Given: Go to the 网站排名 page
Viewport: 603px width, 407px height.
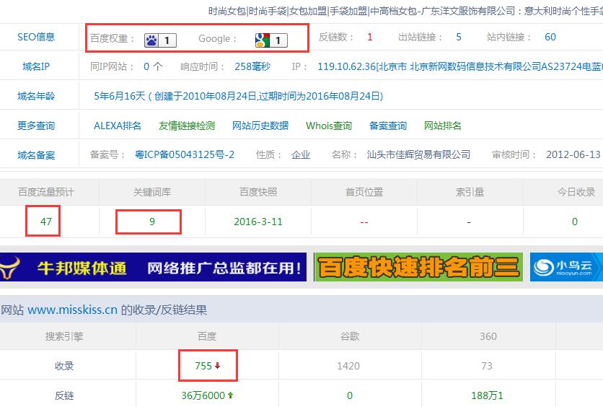Looking at the screenshot, I should pos(443,126).
